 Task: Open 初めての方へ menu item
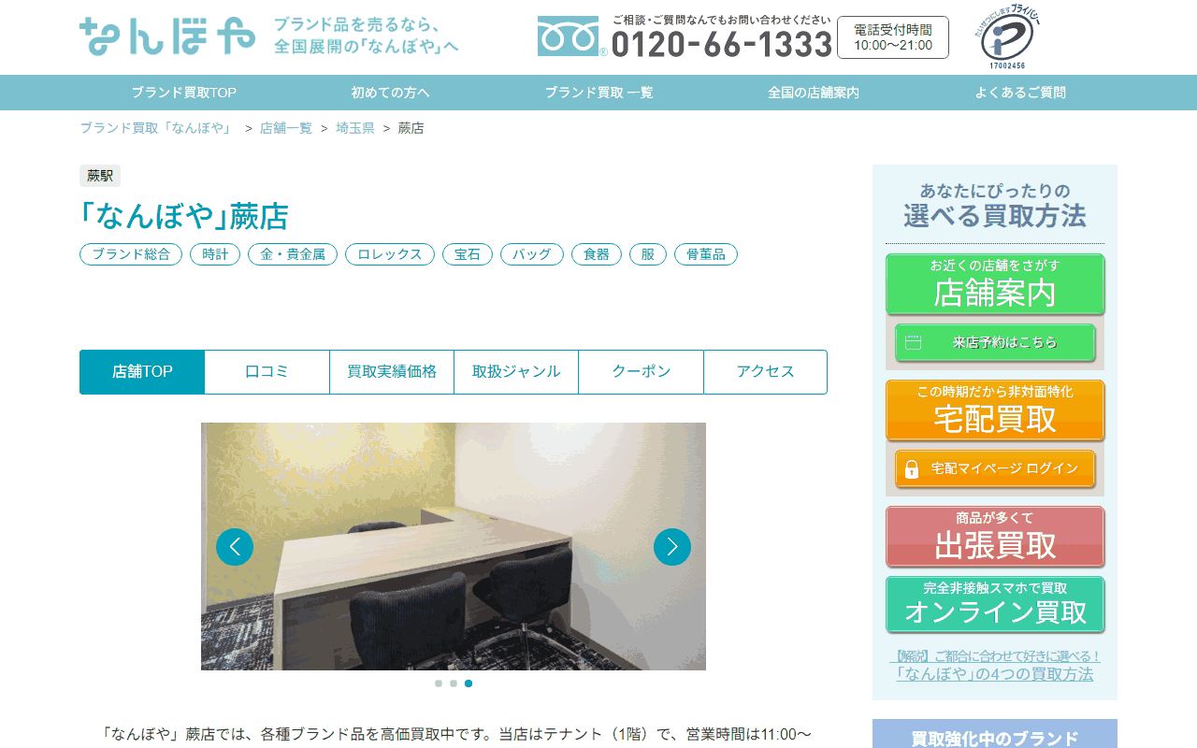tap(391, 93)
